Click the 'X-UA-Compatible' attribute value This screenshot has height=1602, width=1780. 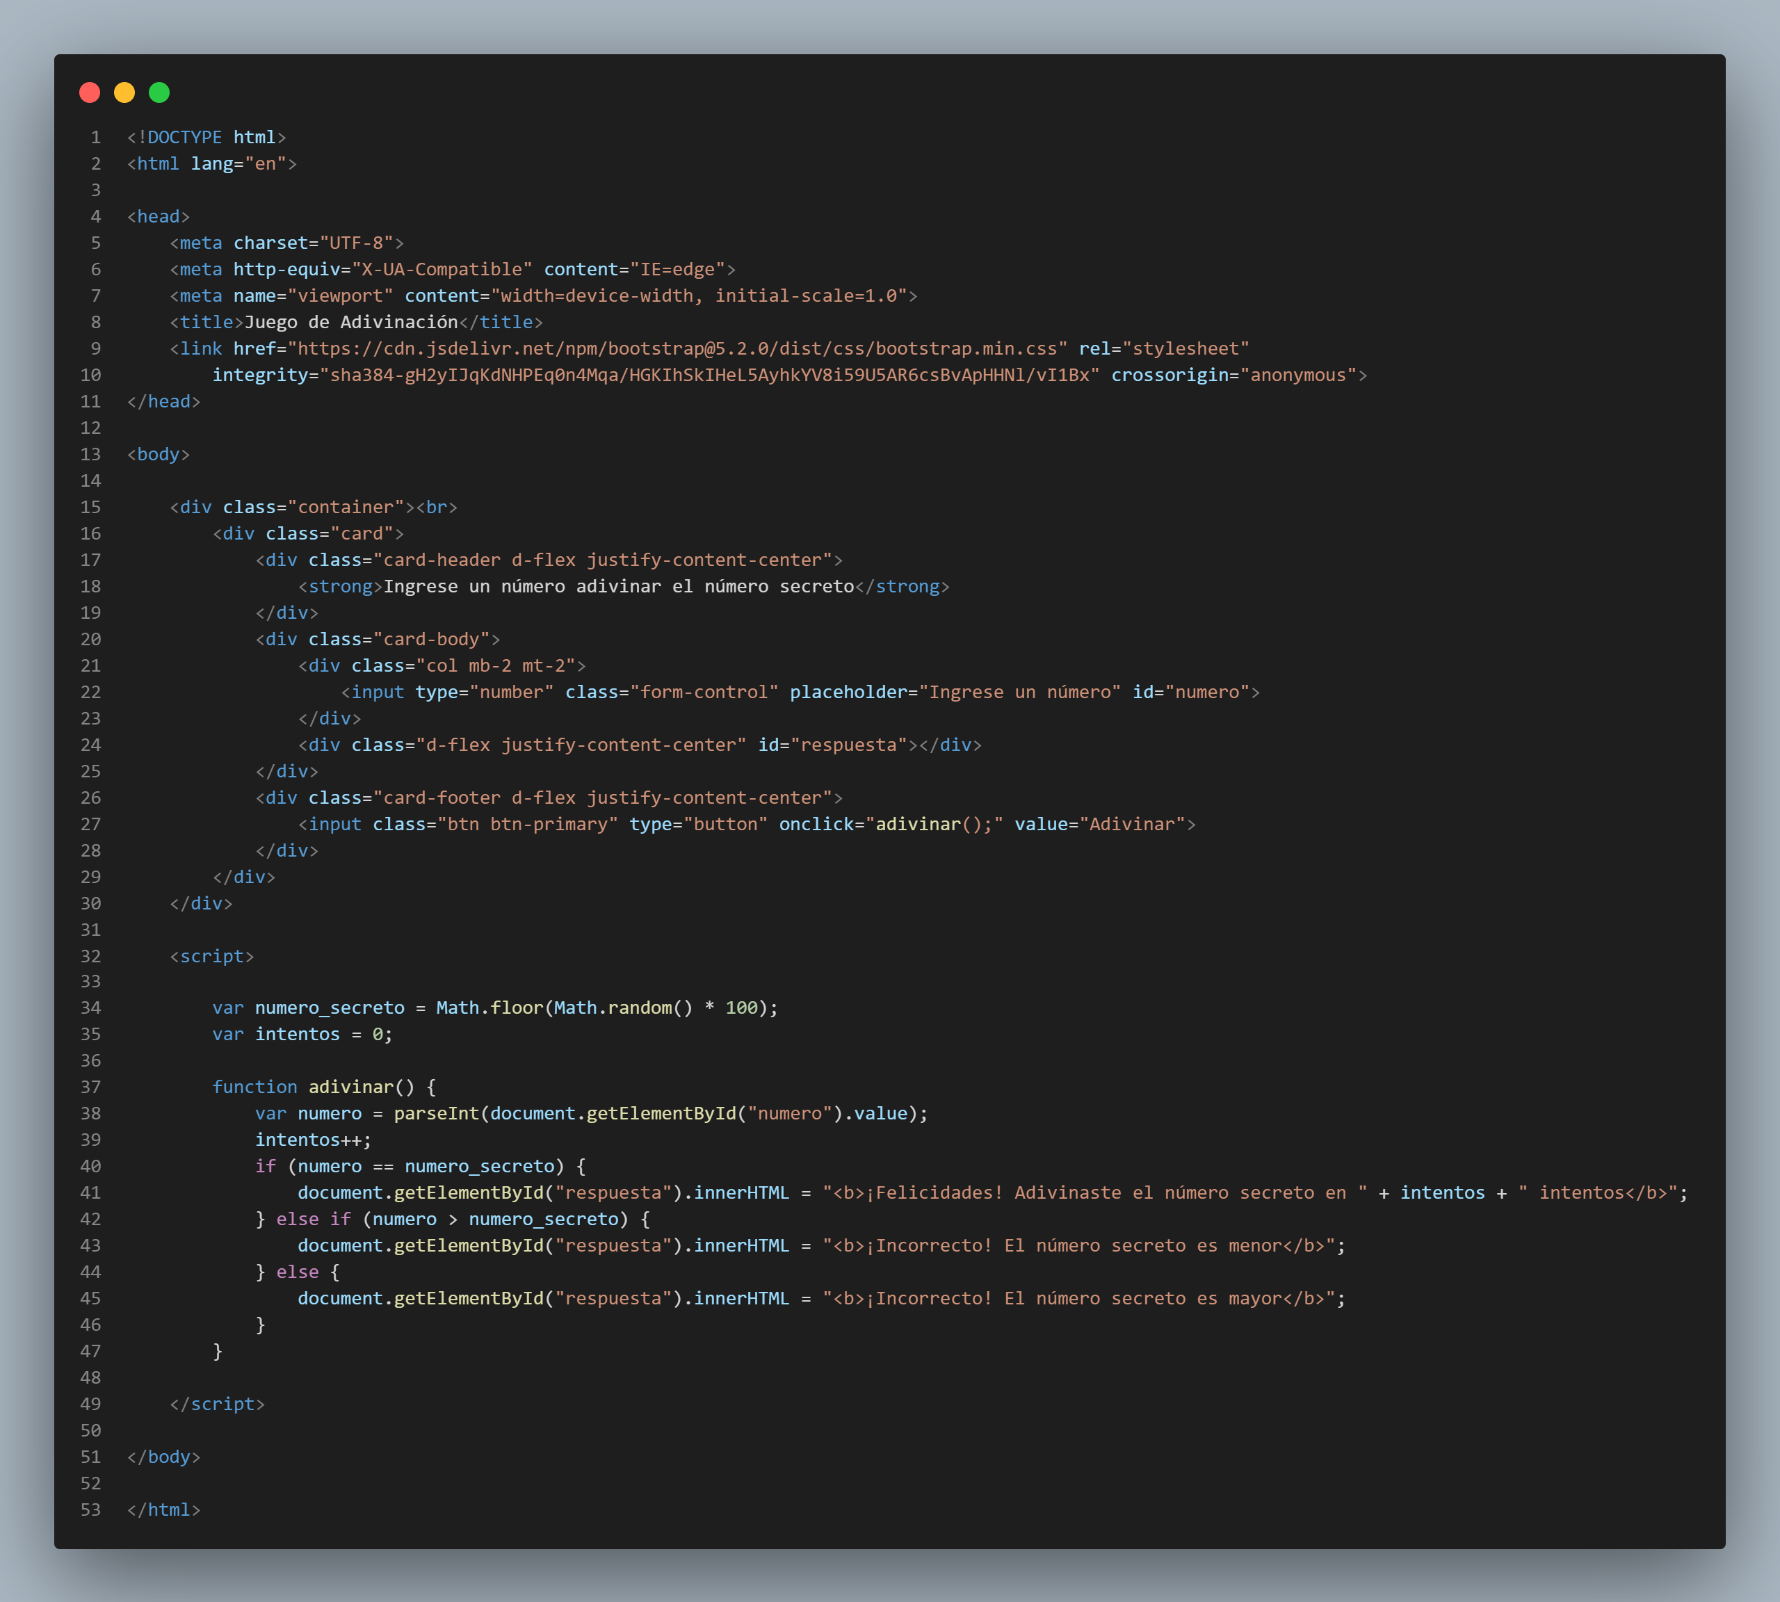(442, 269)
